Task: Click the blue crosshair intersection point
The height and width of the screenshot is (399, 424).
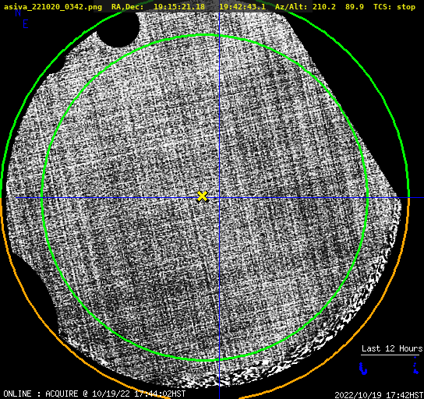Action: click(x=219, y=198)
